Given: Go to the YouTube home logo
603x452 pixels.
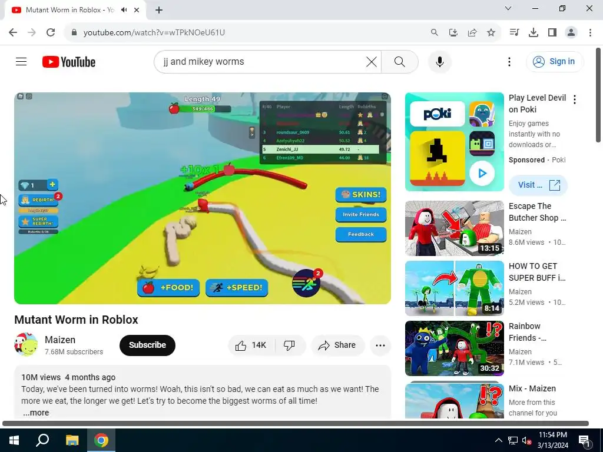Looking at the screenshot, I should click(x=69, y=62).
